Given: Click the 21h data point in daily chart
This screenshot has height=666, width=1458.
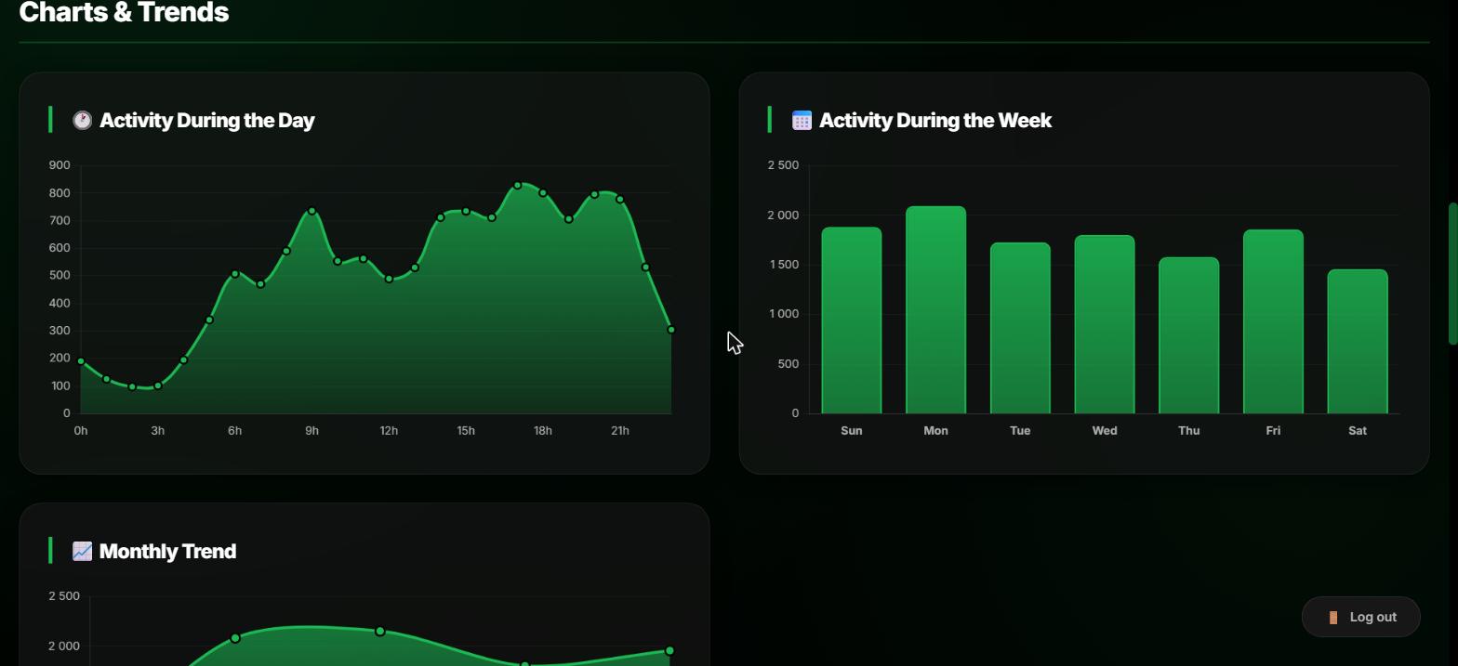Looking at the screenshot, I should (x=620, y=200).
